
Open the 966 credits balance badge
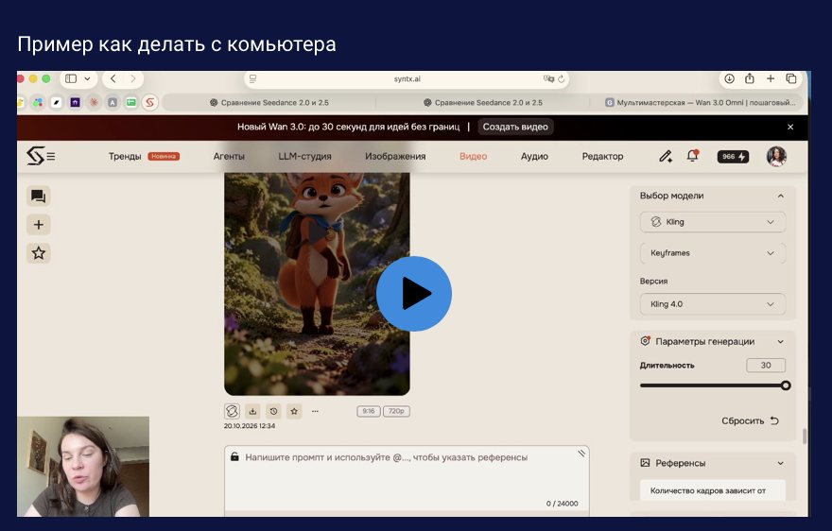733,157
